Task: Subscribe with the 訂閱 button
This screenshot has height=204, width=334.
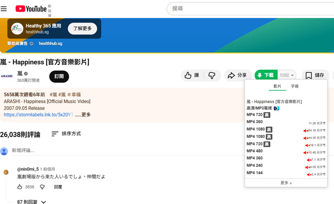Action: [59, 76]
